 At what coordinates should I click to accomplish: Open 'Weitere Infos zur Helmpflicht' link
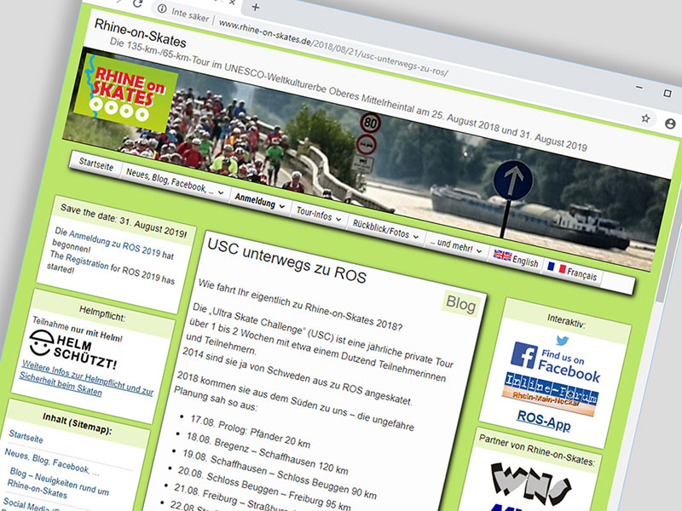point(88,378)
